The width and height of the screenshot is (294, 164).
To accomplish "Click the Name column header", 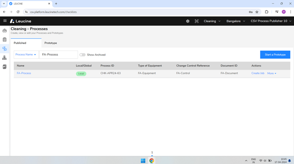I will (21, 66).
